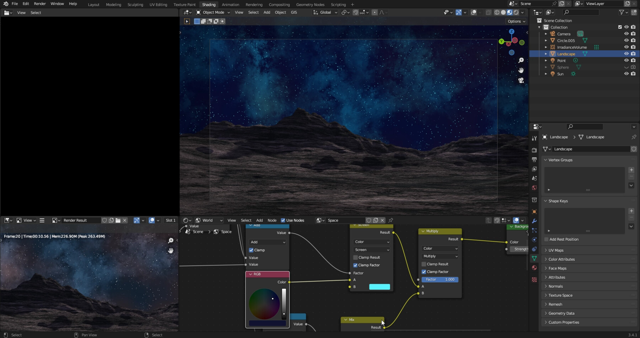
Task: Open the Output properties tab (printer icon)
Action: pos(534,159)
